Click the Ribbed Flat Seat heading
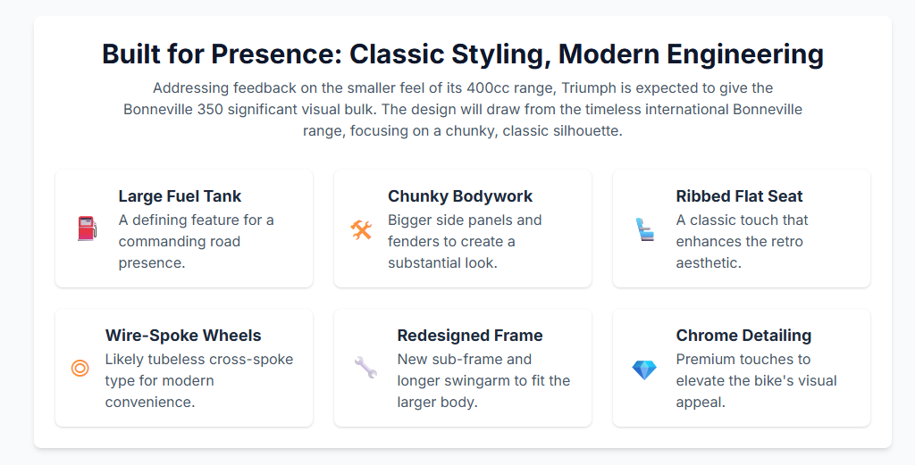Image resolution: width=915 pixels, height=465 pixels. pyautogui.click(x=740, y=196)
